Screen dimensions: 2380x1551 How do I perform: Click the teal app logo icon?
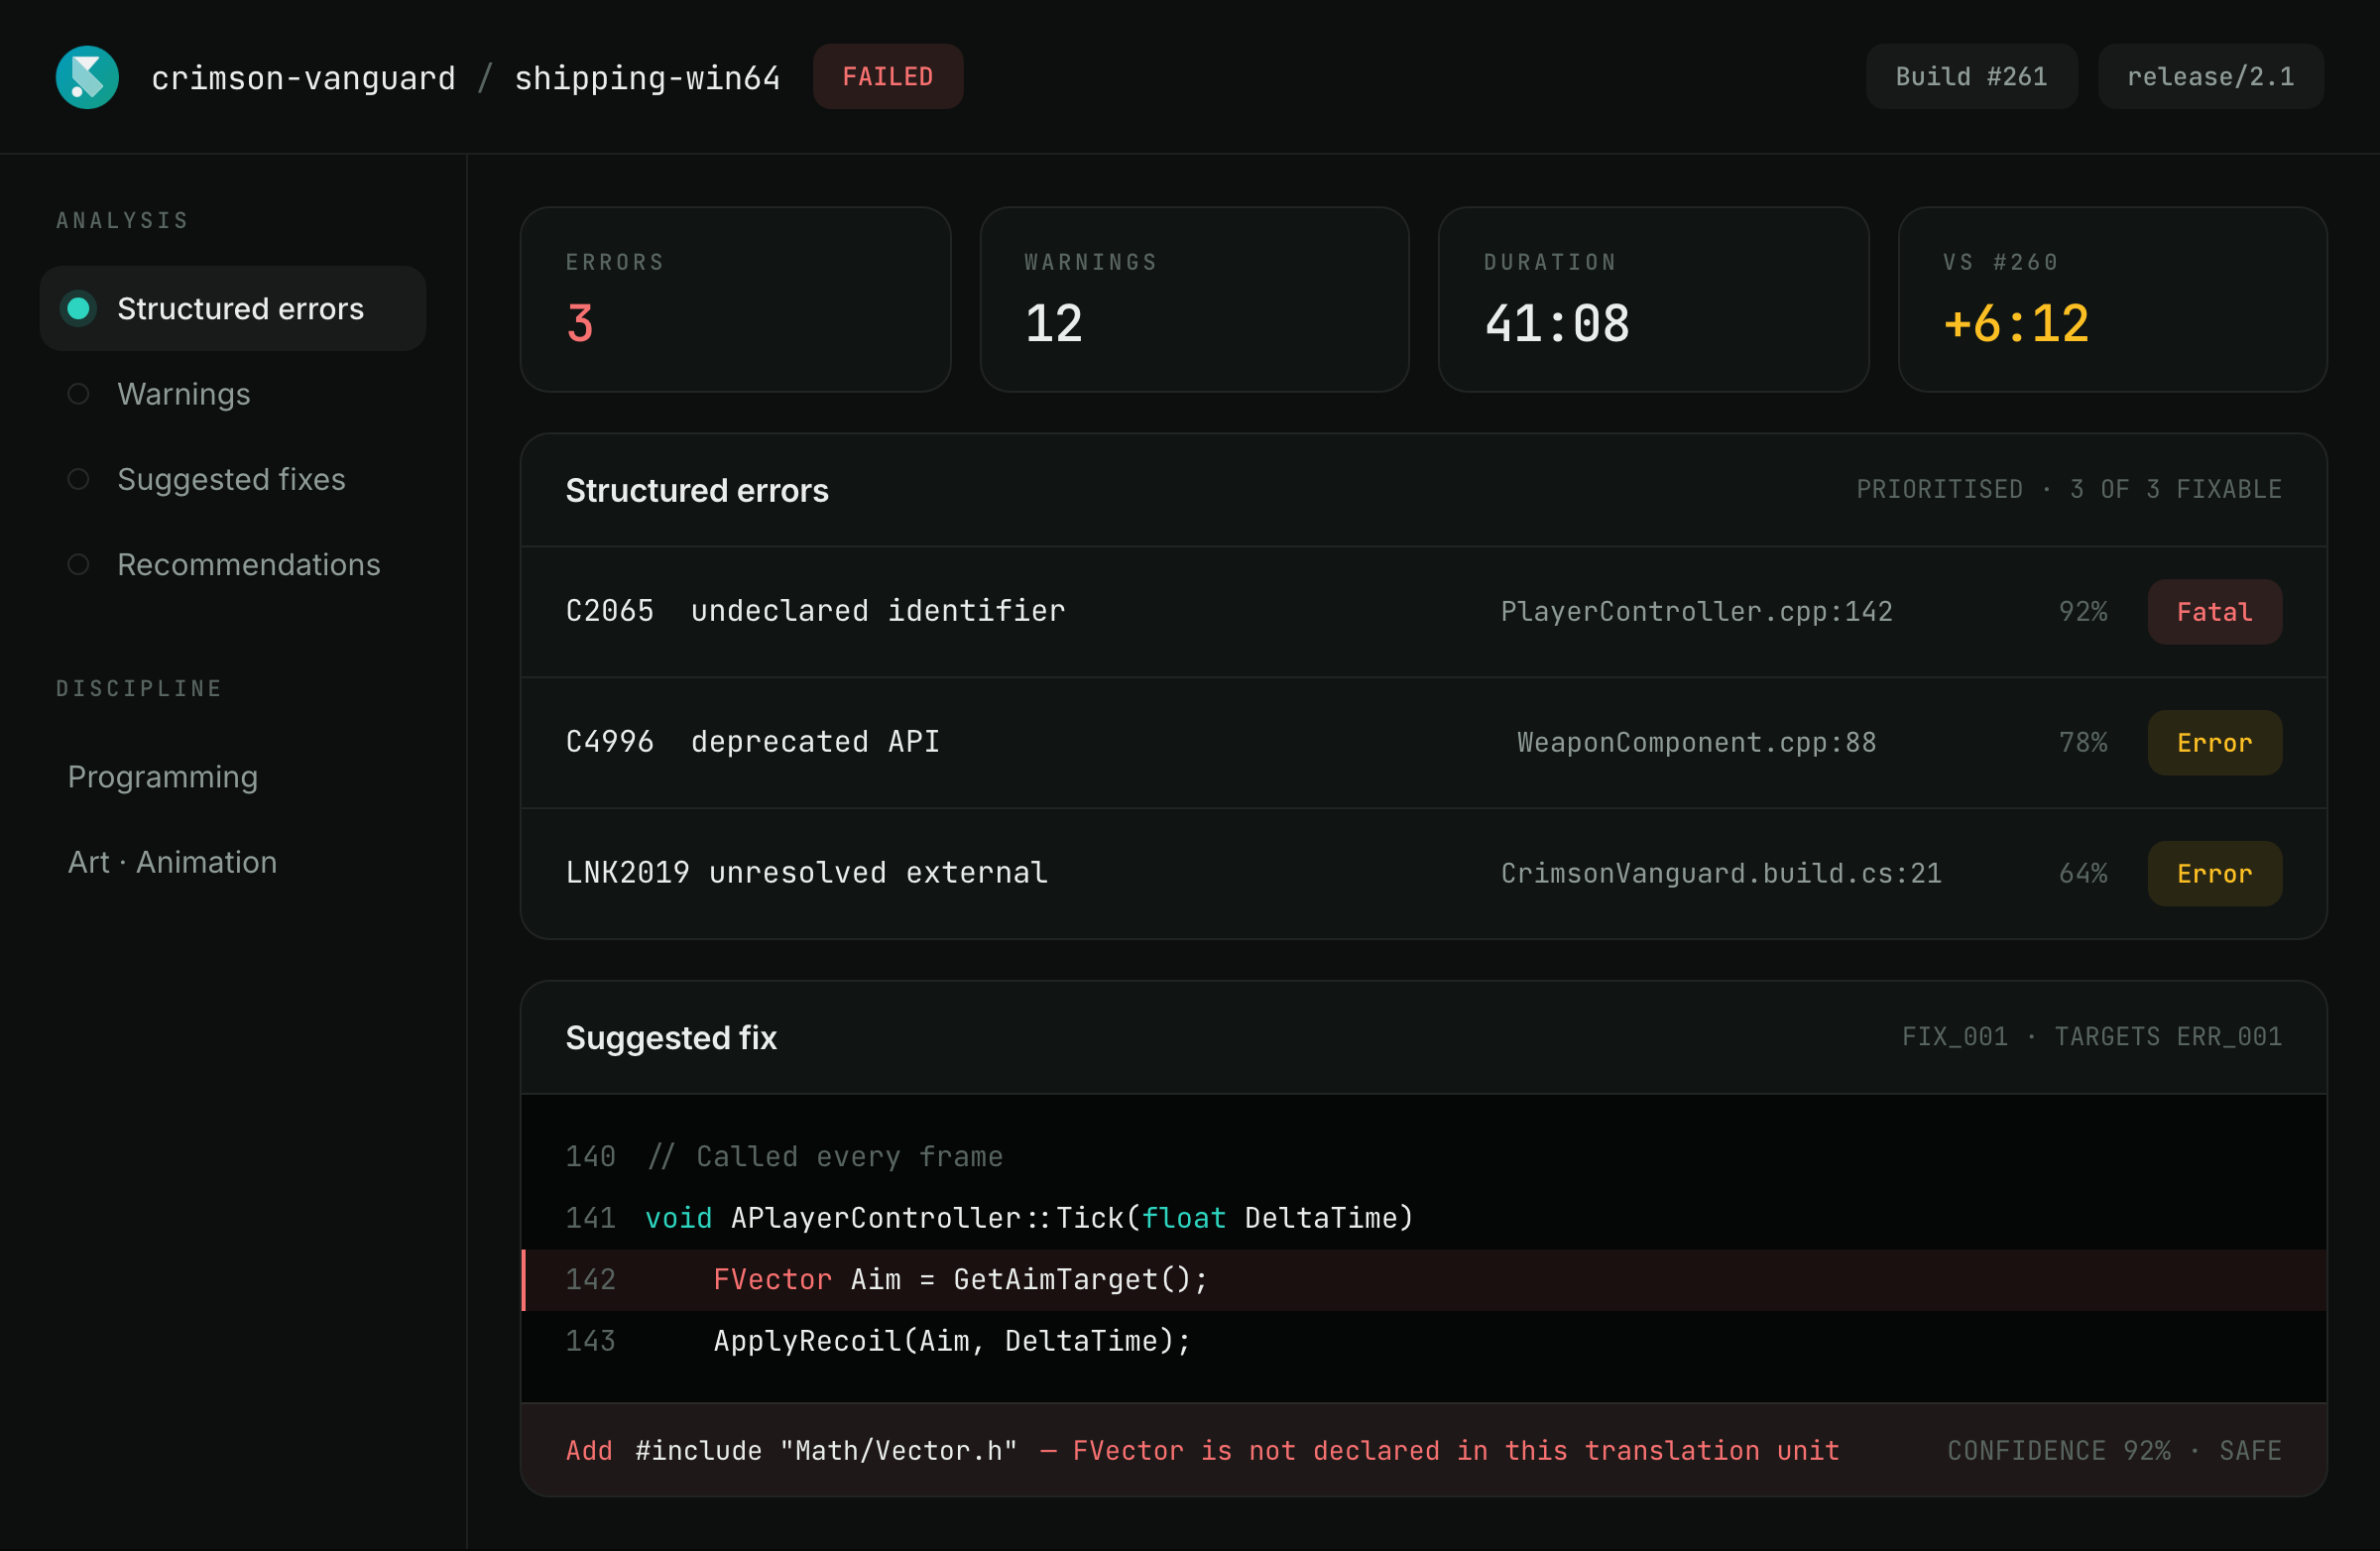pyautogui.click(x=87, y=77)
